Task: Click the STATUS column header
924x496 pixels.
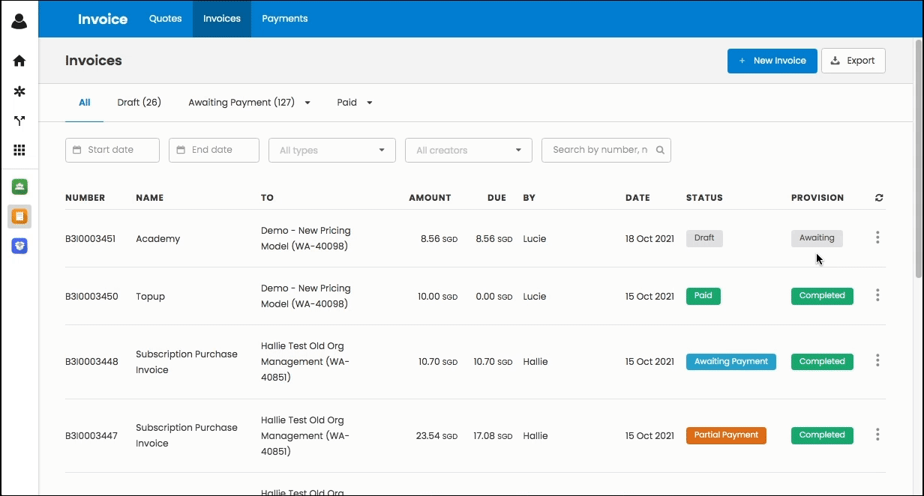Action: pos(704,198)
